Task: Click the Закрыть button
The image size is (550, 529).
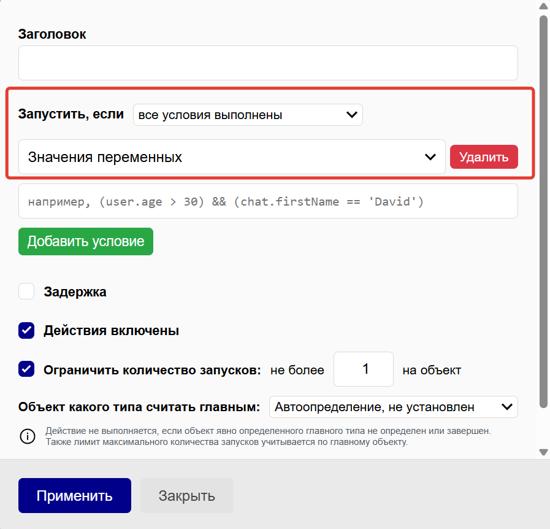Action: point(186,496)
